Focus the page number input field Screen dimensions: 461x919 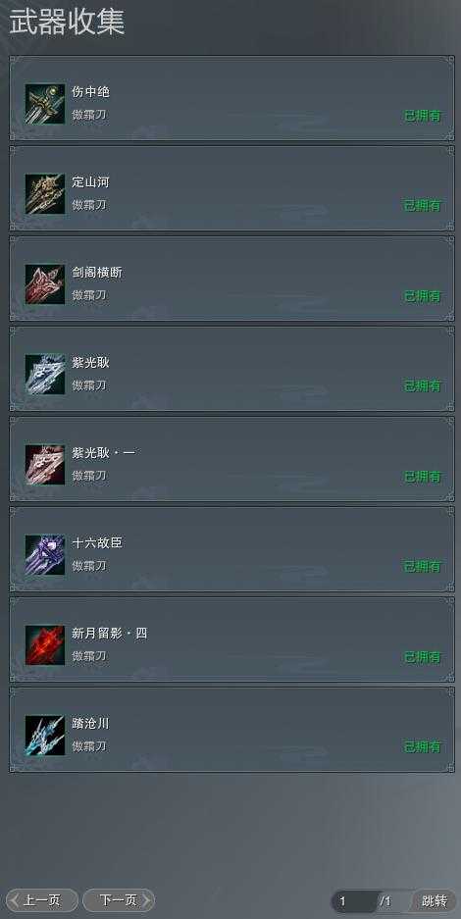click(354, 901)
